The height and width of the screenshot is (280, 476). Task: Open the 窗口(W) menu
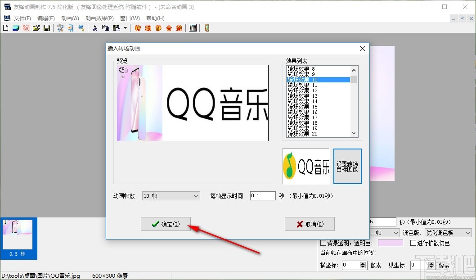pyautogui.click(x=130, y=18)
